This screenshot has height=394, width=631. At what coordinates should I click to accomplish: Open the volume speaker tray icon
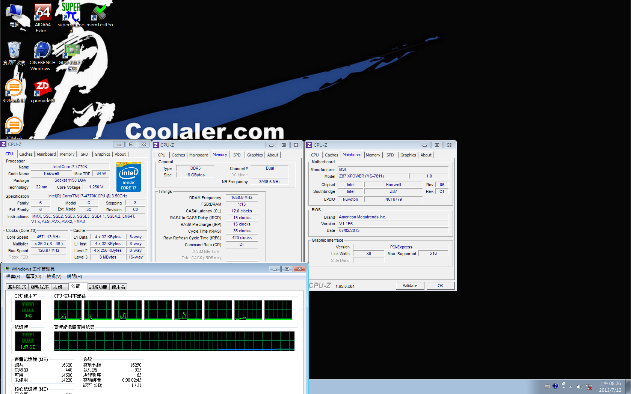(x=580, y=387)
